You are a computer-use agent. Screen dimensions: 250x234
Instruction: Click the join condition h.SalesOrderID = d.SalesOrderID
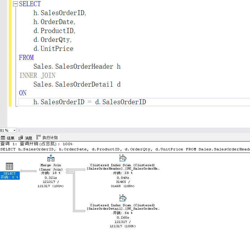pyautogui.click(x=90, y=102)
